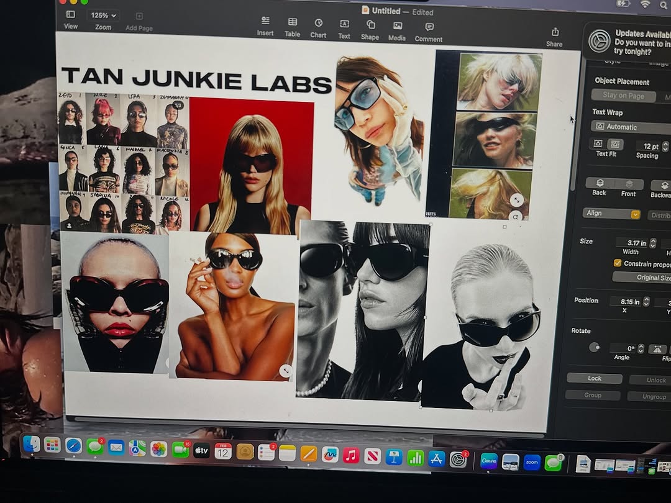Flip the image horizontally using the Flip button

[x=657, y=350]
